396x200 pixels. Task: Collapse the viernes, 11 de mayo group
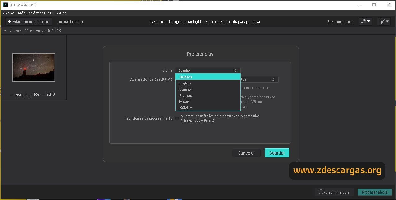click(5, 31)
